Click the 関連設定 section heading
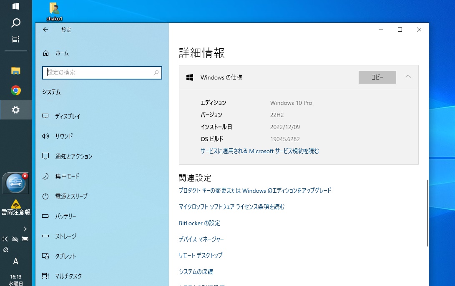 click(x=195, y=178)
